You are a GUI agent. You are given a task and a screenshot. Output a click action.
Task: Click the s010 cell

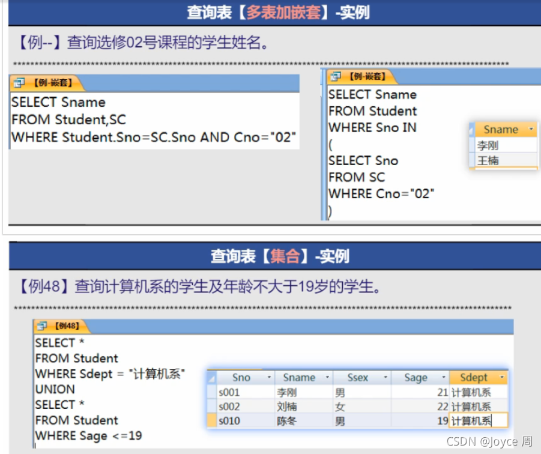246,421
